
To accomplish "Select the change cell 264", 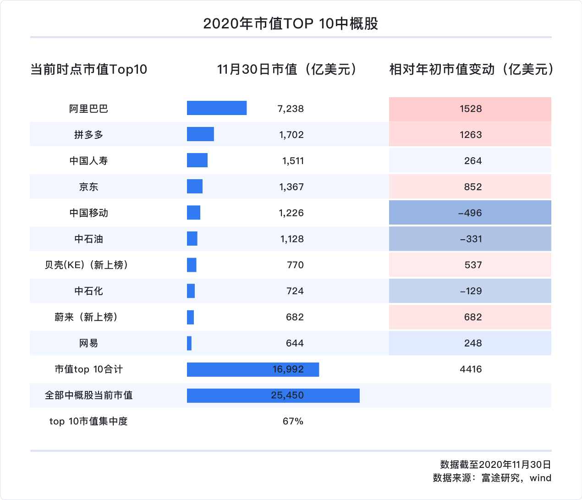I will coord(470,161).
